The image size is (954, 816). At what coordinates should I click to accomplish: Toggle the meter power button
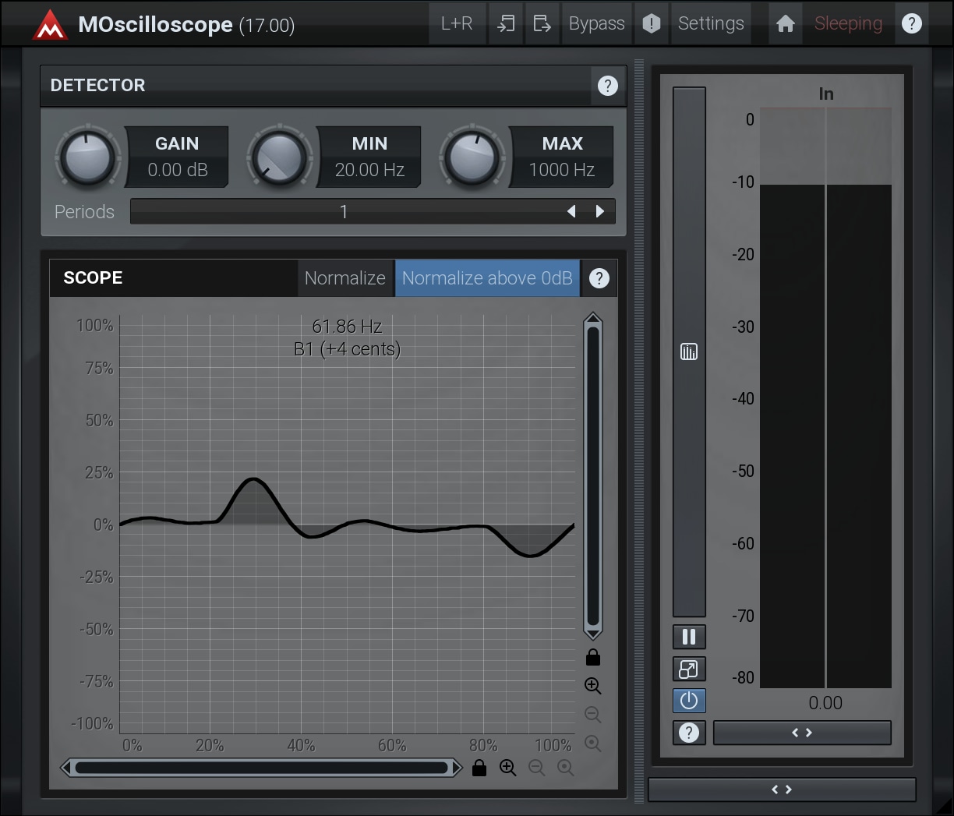[689, 701]
